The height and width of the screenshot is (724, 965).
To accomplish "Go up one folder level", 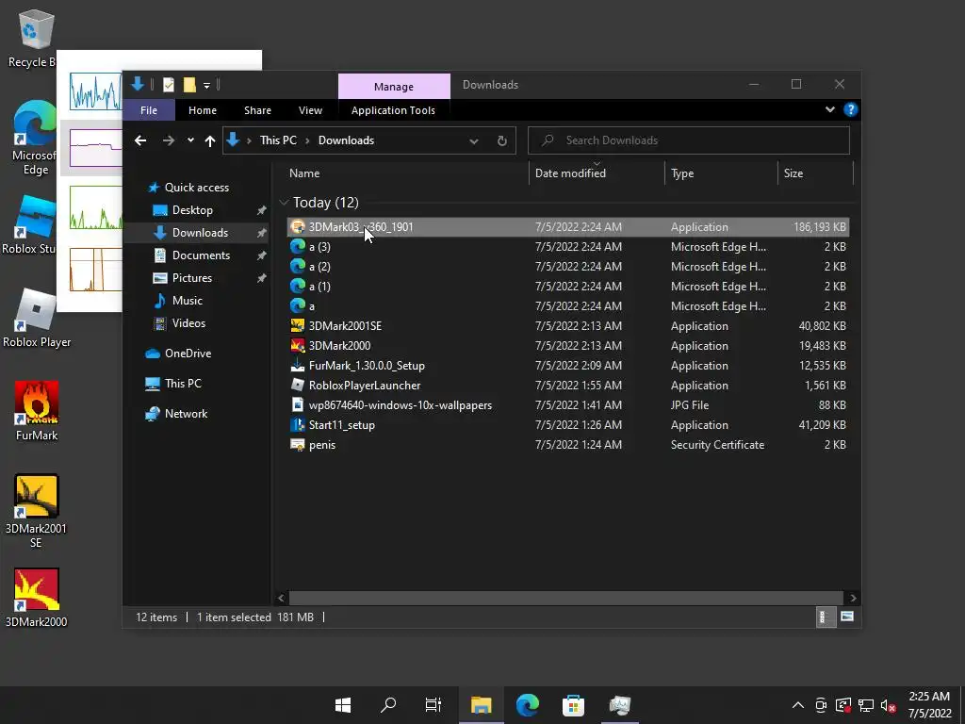I will (x=210, y=141).
